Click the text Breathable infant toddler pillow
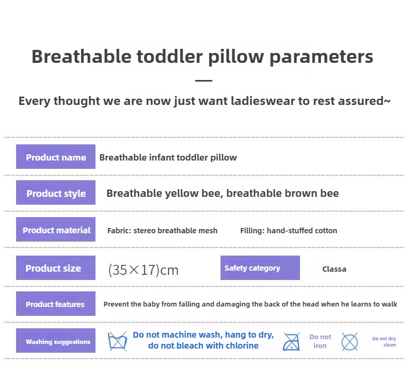 pos(168,157)
